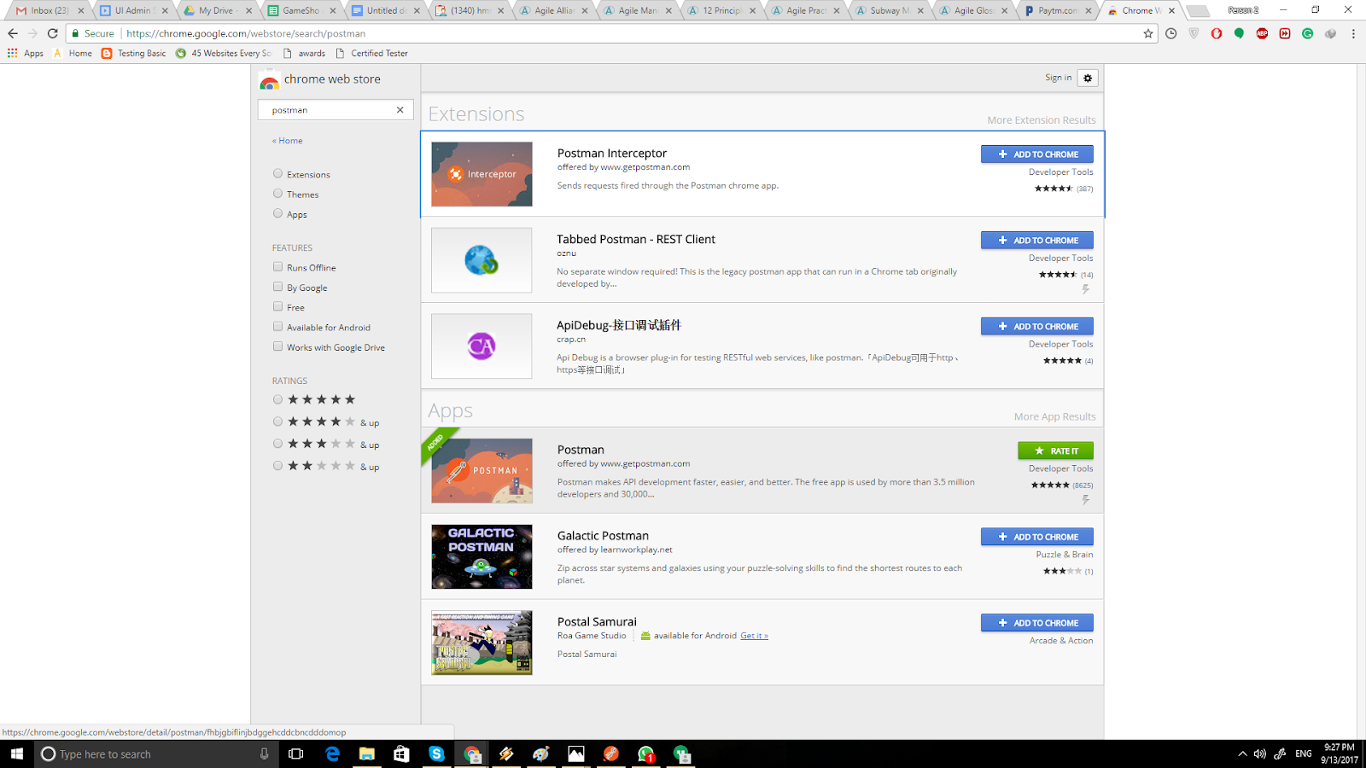Filter results to Extensions only

coord(277,173)
